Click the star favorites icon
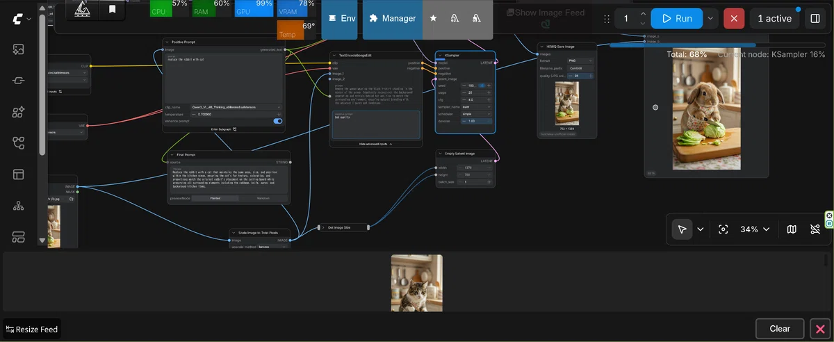834x342 pixels. (x=434, y=18)
